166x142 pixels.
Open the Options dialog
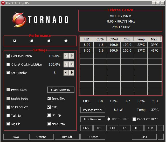click(x=41, y=137)
